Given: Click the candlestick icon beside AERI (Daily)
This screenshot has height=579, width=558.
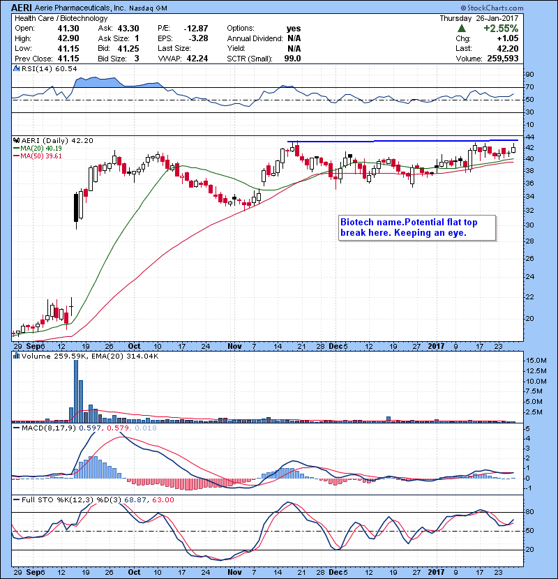Looking at the screenshot, I should [x=17, y=140].
